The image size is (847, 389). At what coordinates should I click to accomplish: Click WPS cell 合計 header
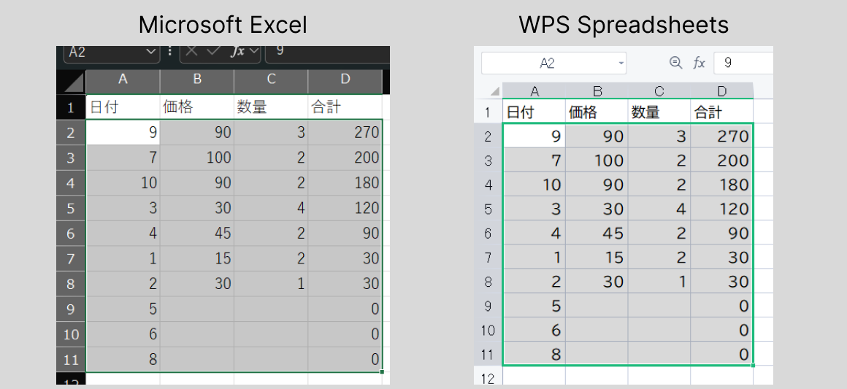click(722, 112)
